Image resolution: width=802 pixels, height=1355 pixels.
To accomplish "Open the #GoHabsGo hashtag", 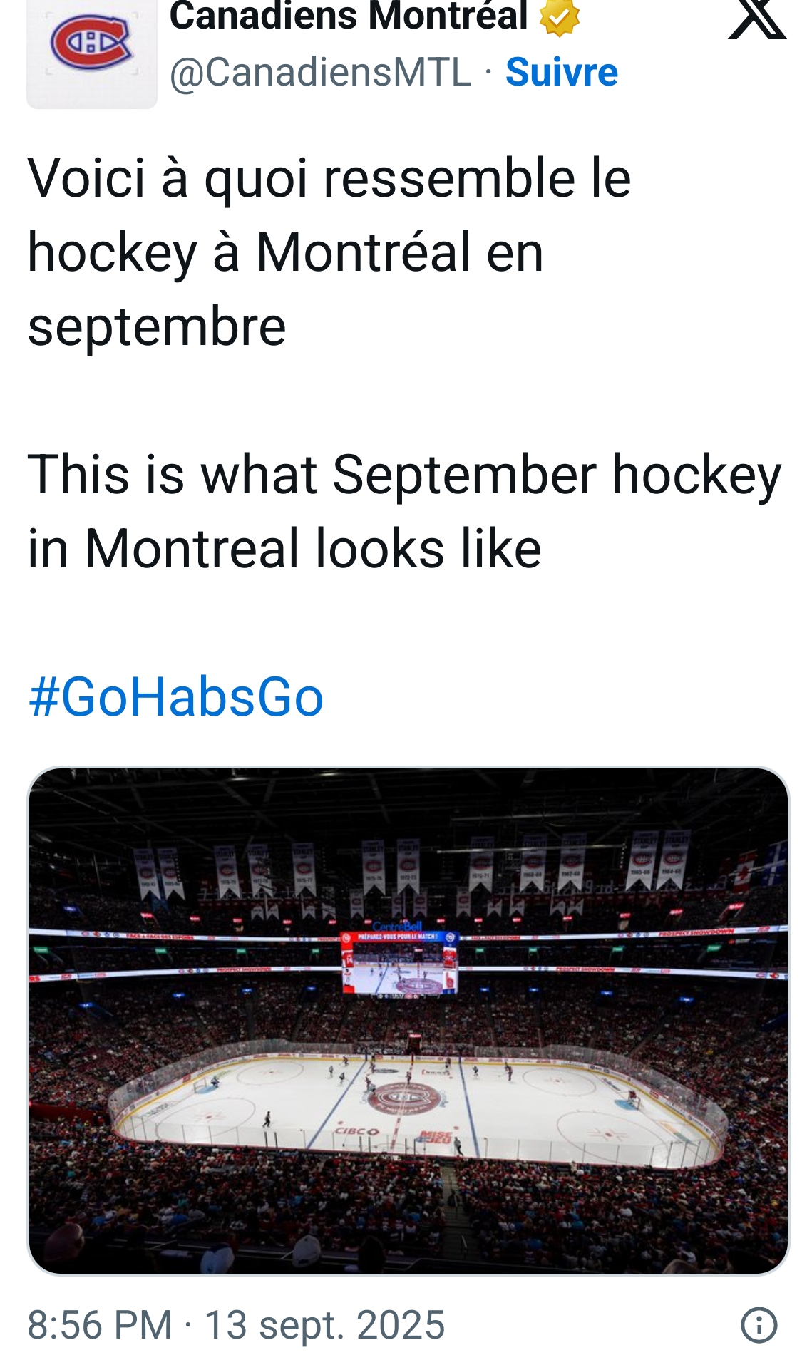I will (175, 696).
